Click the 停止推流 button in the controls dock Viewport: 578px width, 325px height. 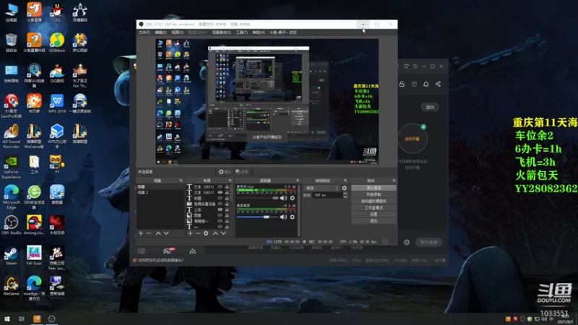[x=374, y=188]
